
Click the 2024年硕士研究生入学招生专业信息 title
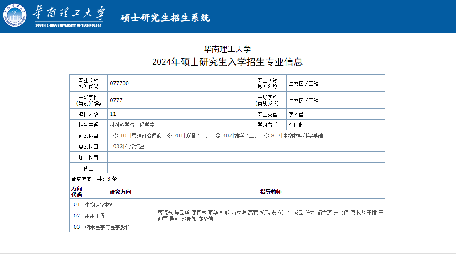[227, 62]
